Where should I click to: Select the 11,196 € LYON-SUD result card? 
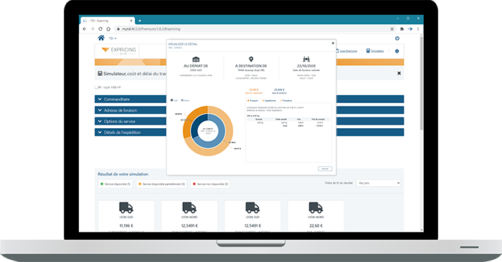pyautogui.click(x=126, y=215)
